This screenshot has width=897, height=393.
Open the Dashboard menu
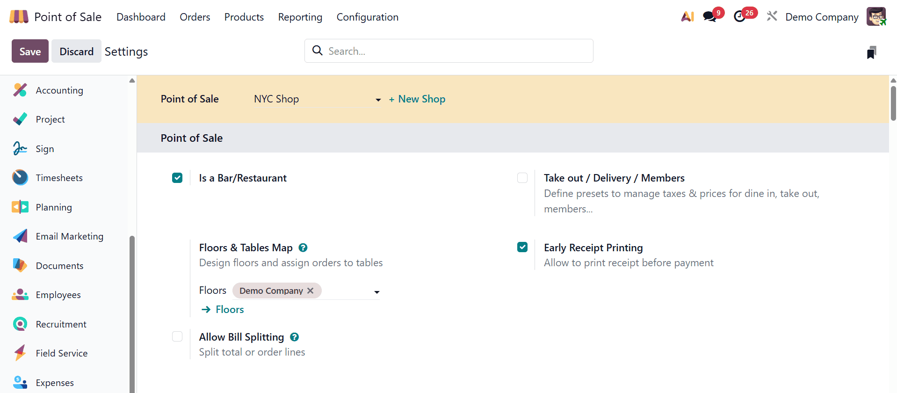tap(141, 17)
